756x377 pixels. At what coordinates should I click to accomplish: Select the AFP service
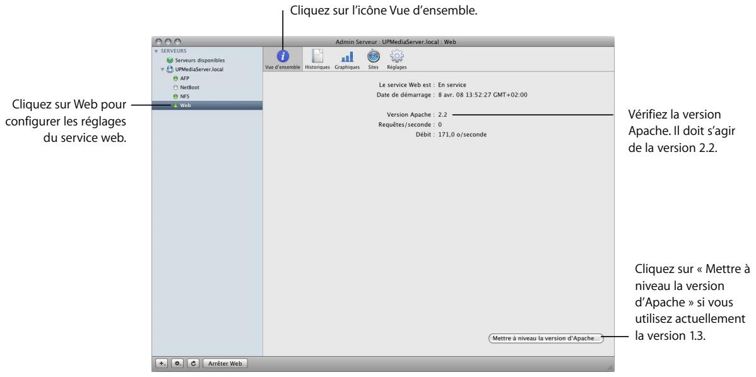(x=185, y=78)
